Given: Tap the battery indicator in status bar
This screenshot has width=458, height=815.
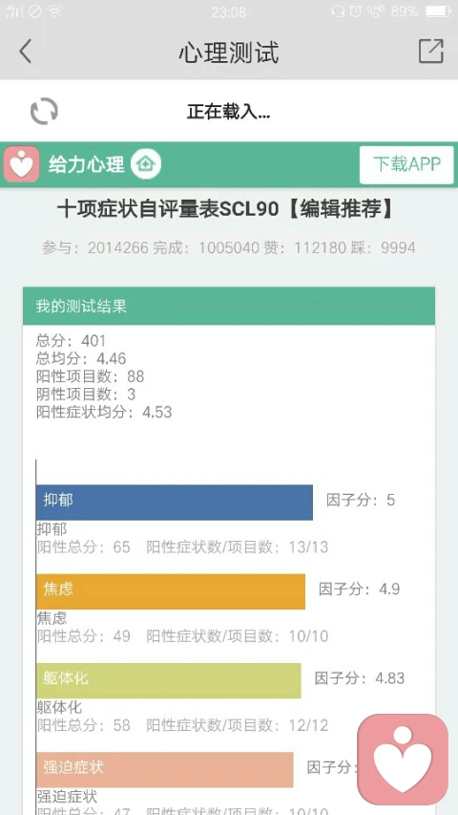Looking at the screenshot, I should click(438, 11).
